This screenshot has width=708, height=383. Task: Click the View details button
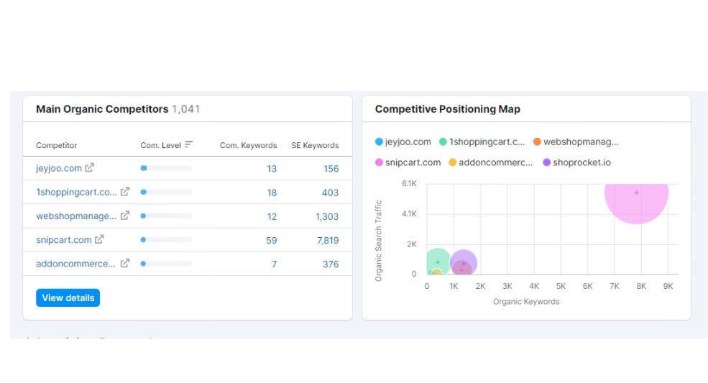coord(68,297)
